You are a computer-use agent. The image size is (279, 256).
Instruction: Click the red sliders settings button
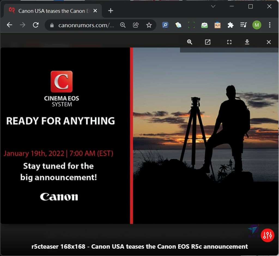[x=268, y=235]
